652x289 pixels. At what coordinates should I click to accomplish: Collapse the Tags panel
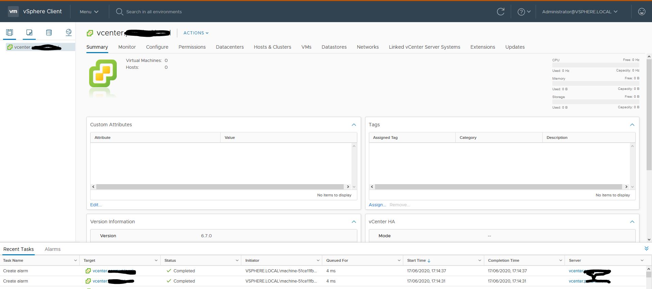[632, 125]
